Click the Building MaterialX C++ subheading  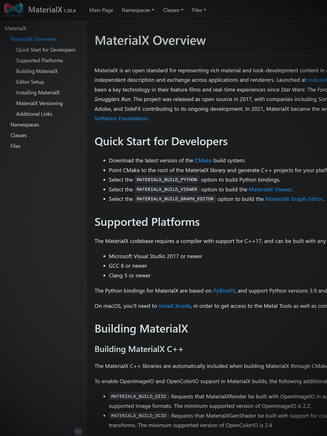click(x=139, y=349)
